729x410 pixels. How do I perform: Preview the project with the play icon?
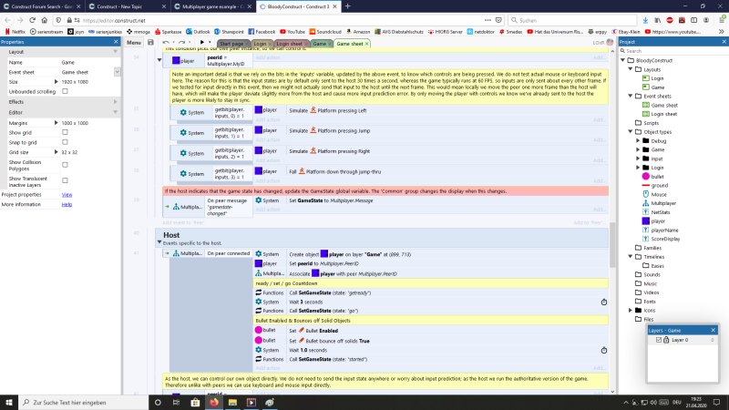pyautogui.click(x=202, y=43)
